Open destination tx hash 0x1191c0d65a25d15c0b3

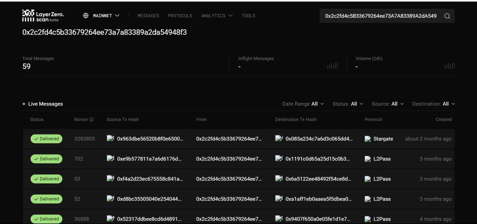(x=318, y=159)
